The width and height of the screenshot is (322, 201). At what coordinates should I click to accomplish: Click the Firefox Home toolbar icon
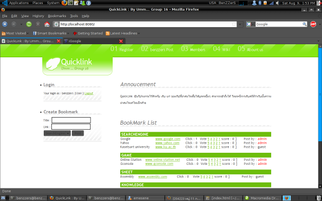coord(47,24)
